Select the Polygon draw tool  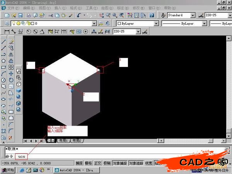(3, 60)
